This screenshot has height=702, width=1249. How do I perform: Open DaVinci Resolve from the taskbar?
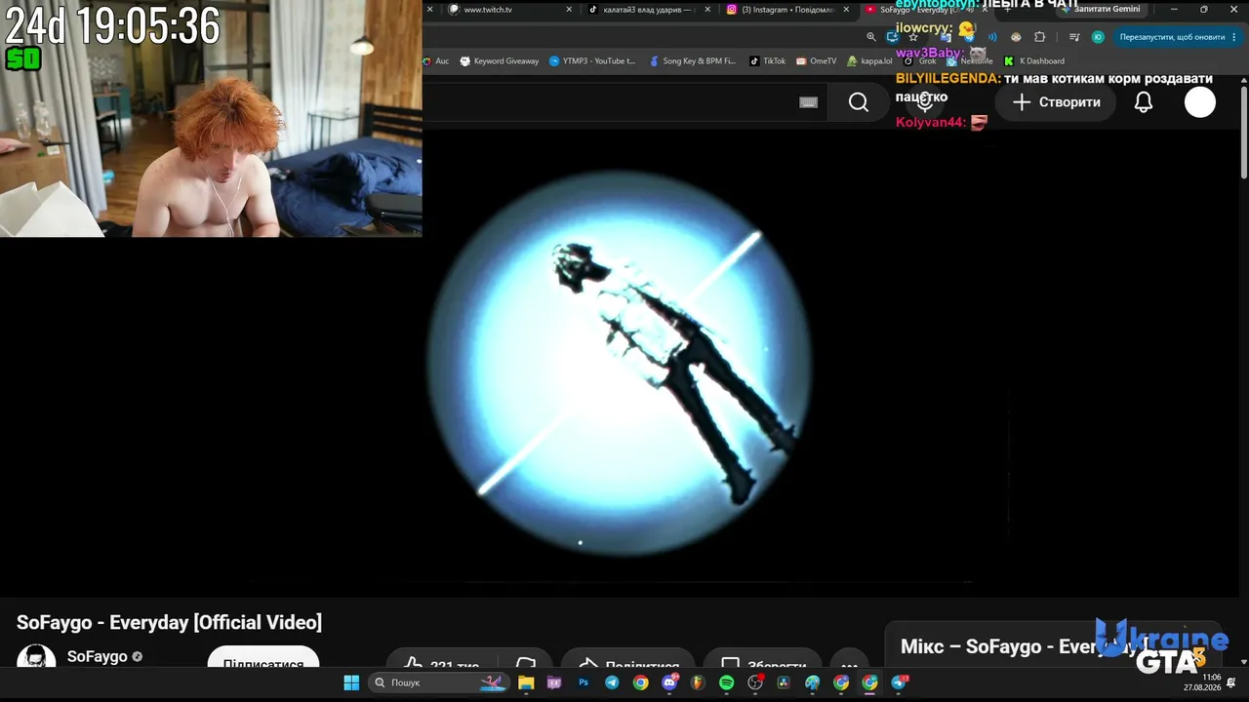click(784, 682)
